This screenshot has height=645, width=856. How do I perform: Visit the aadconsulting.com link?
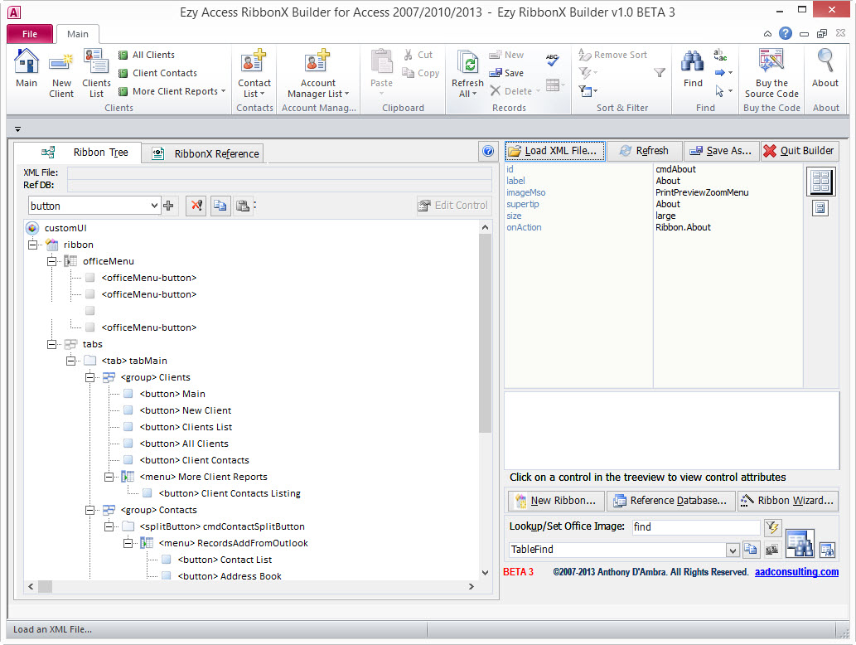(x=796, y=571)
